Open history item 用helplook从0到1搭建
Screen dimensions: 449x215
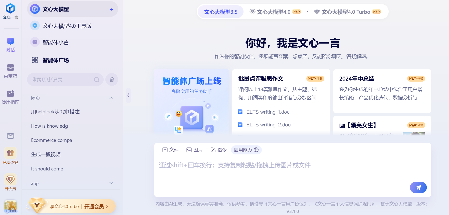pos(55,112)
